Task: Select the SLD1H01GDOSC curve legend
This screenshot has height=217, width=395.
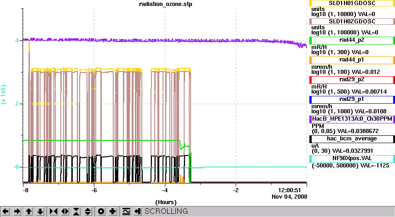Action: [x=352, y=3]
